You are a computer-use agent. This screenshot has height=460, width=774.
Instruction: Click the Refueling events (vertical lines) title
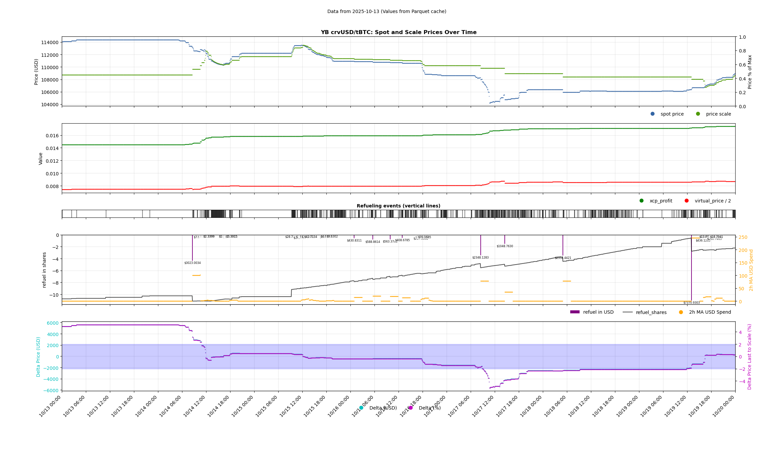point(399,206)
